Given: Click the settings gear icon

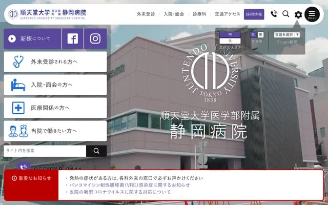Looking at the screenshot, I should pyautogui.click(x=298, y=15).
